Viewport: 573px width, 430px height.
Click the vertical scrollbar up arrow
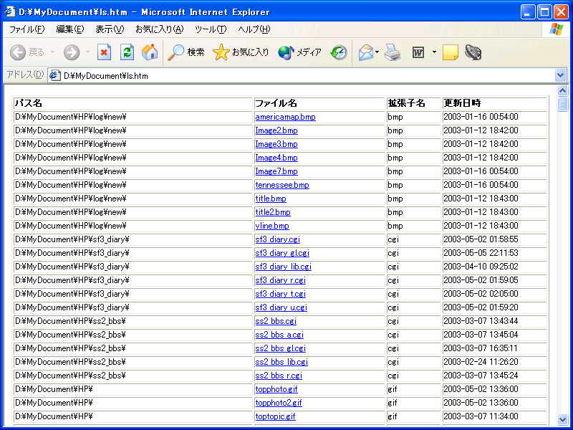pyautogui.click(x=562, y=91)
